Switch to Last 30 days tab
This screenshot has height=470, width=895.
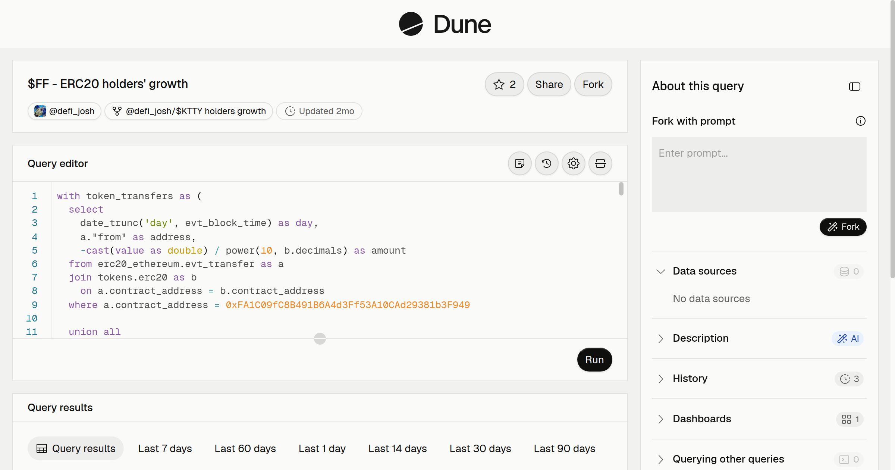[480, 448]
